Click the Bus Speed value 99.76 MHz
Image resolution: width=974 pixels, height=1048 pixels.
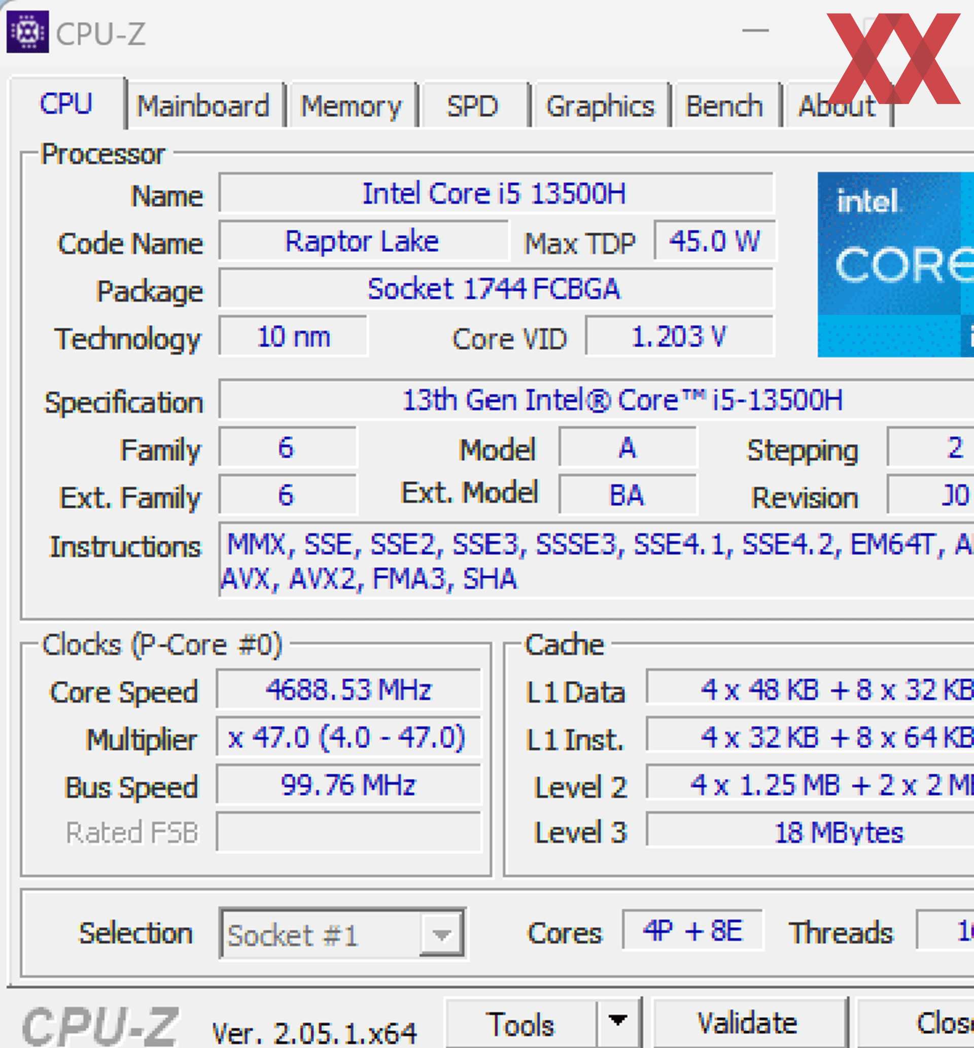pos(349,785)
